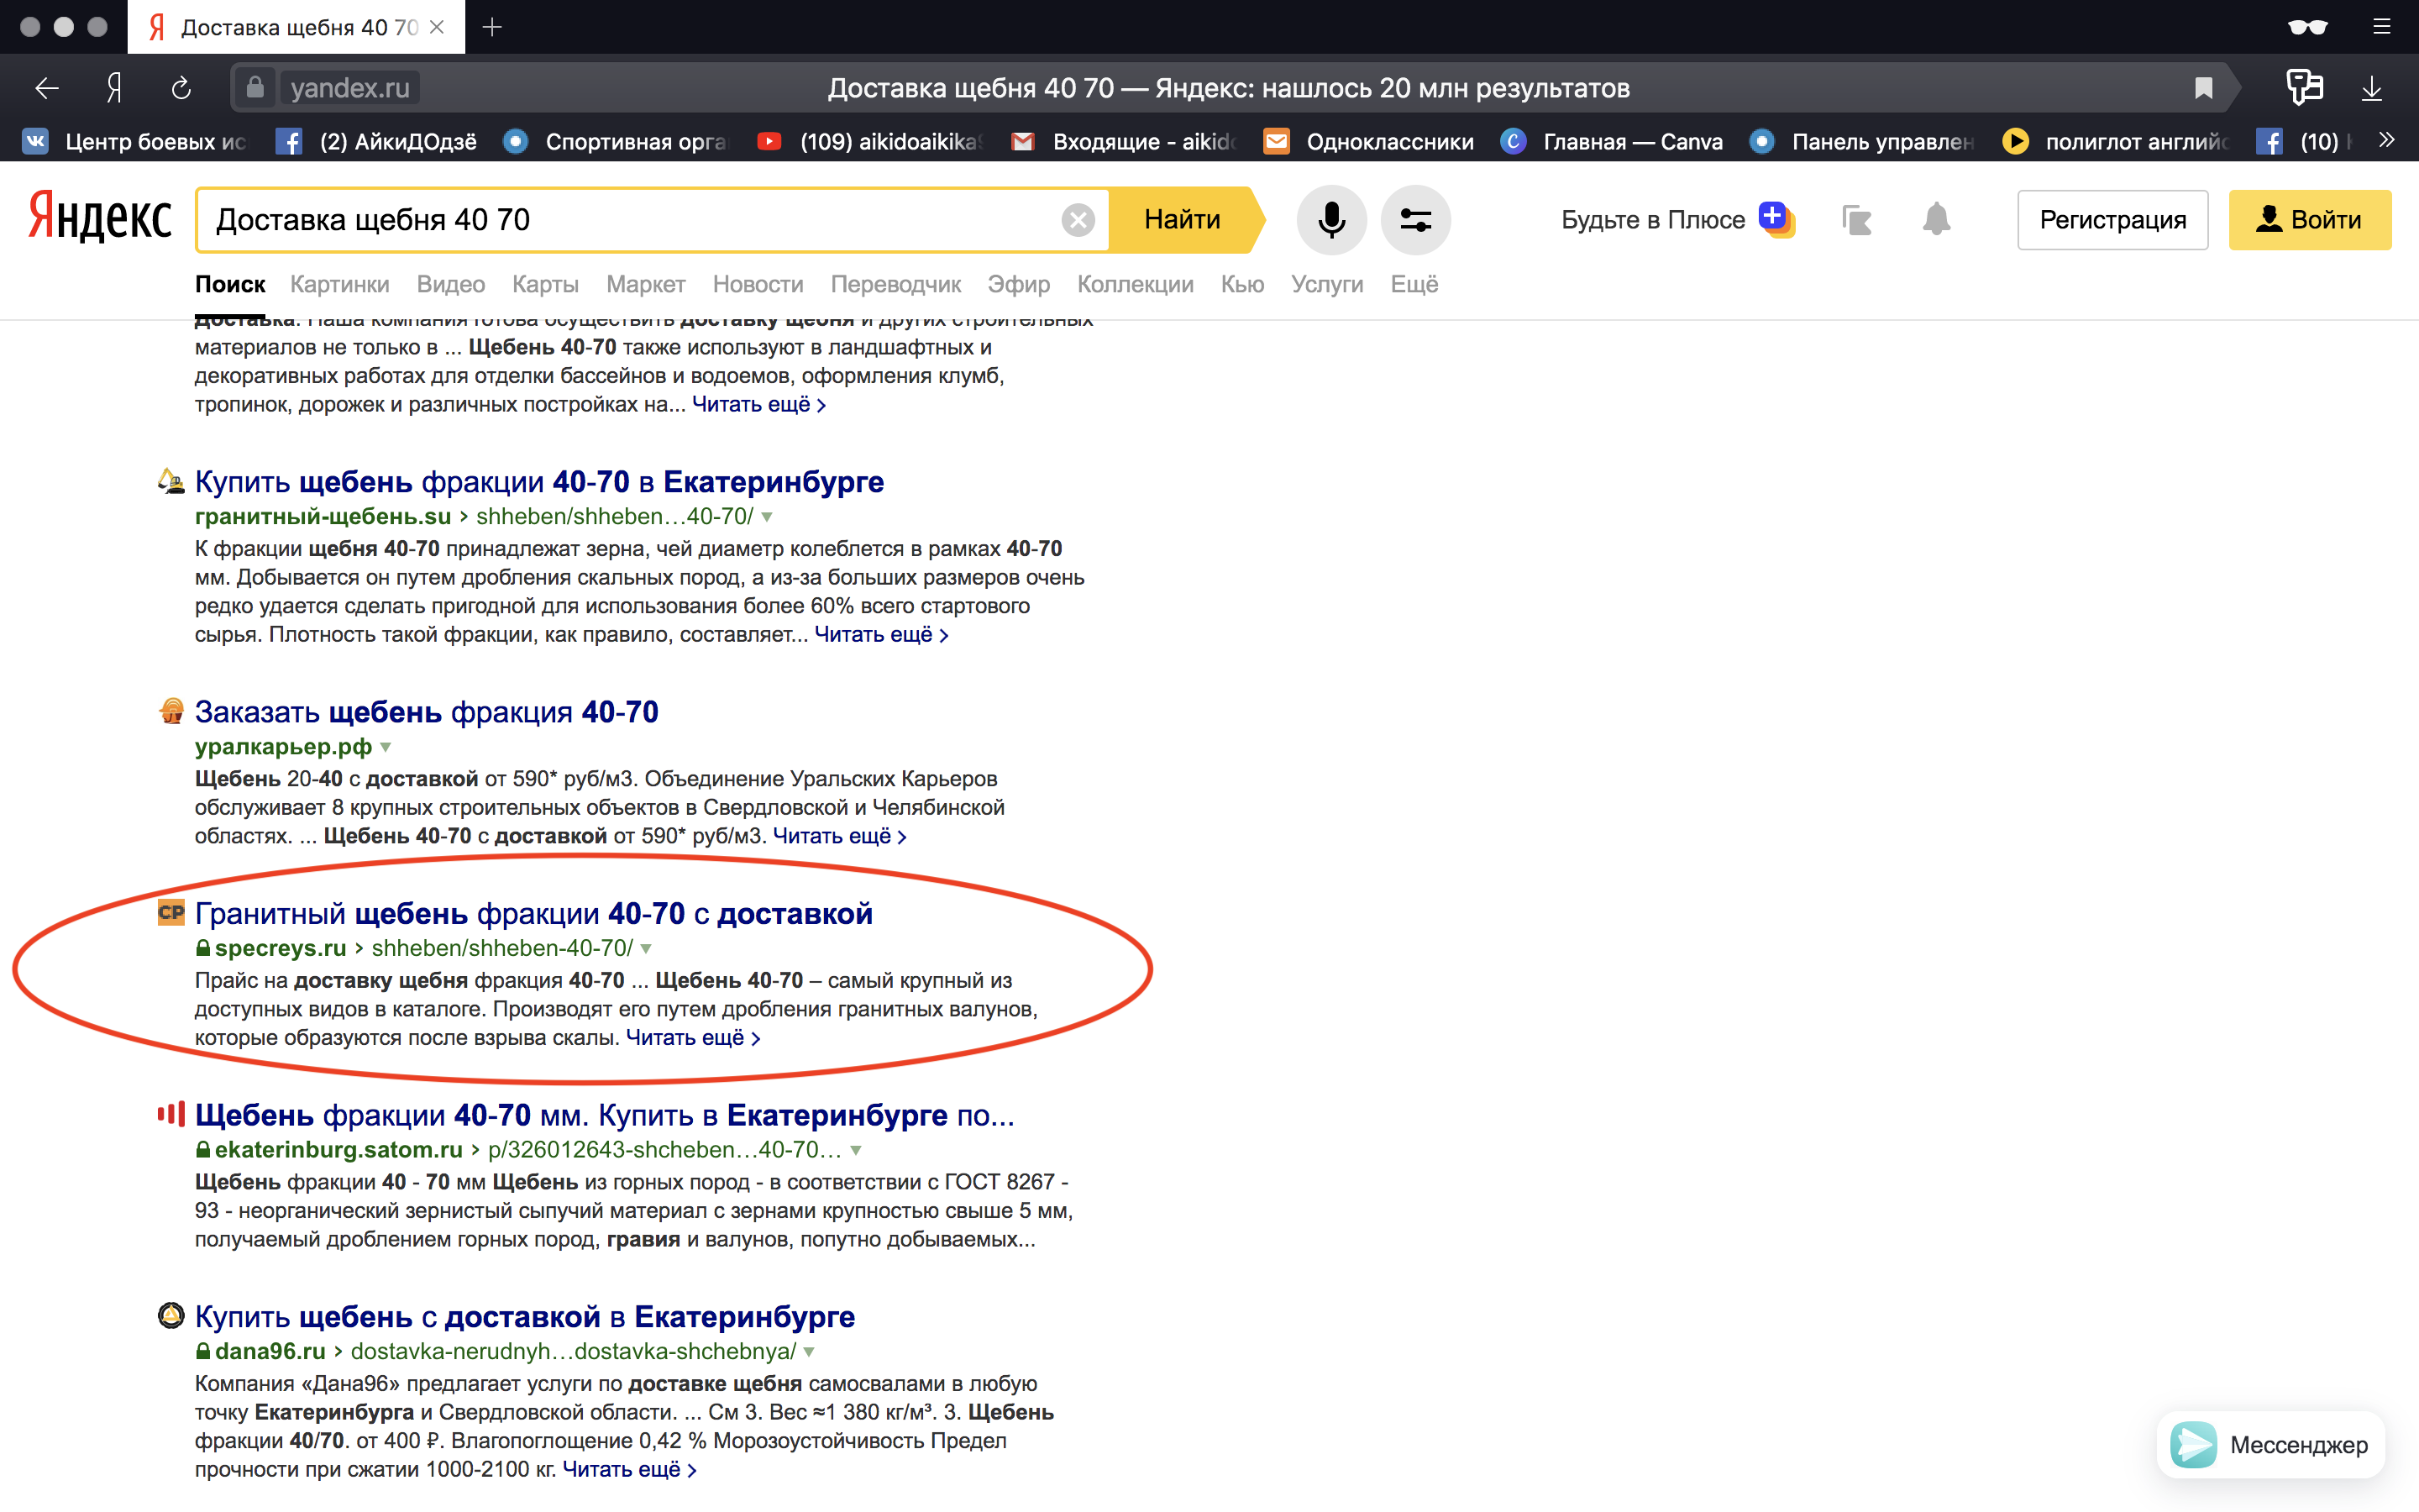Screen dimensions: 2419x1512
Task: Open dropdown arrow after dana96.ru path
Action: tap(810, 1352)
